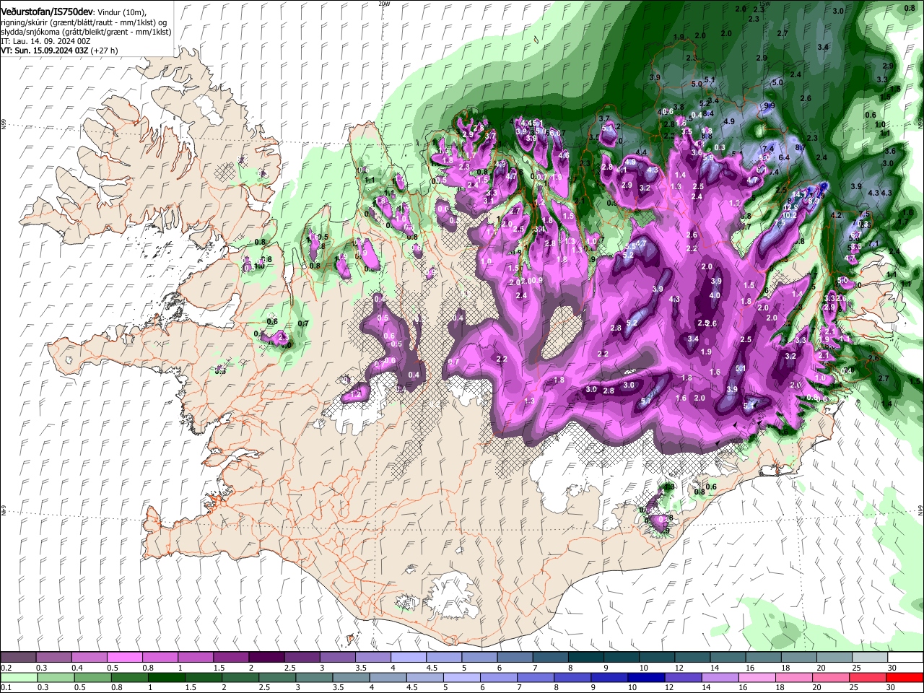The image size is (924, 693).
Task: Click the light gray swatch between snow-scale 25 and 30
Action: pos(869,658)
